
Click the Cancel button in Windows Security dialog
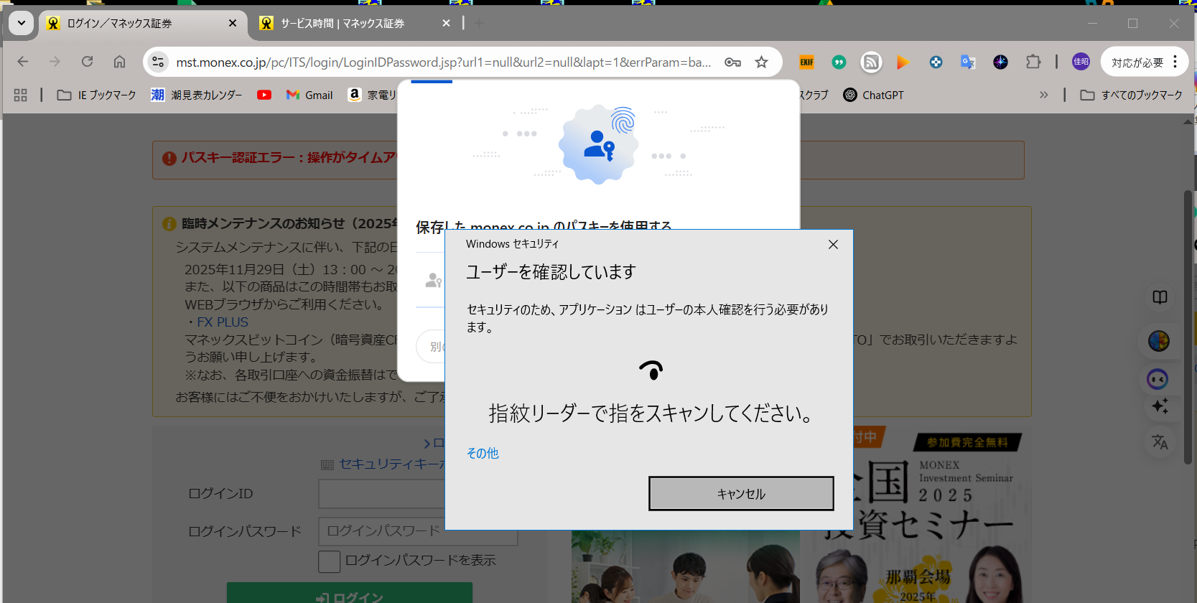[740, 494]
